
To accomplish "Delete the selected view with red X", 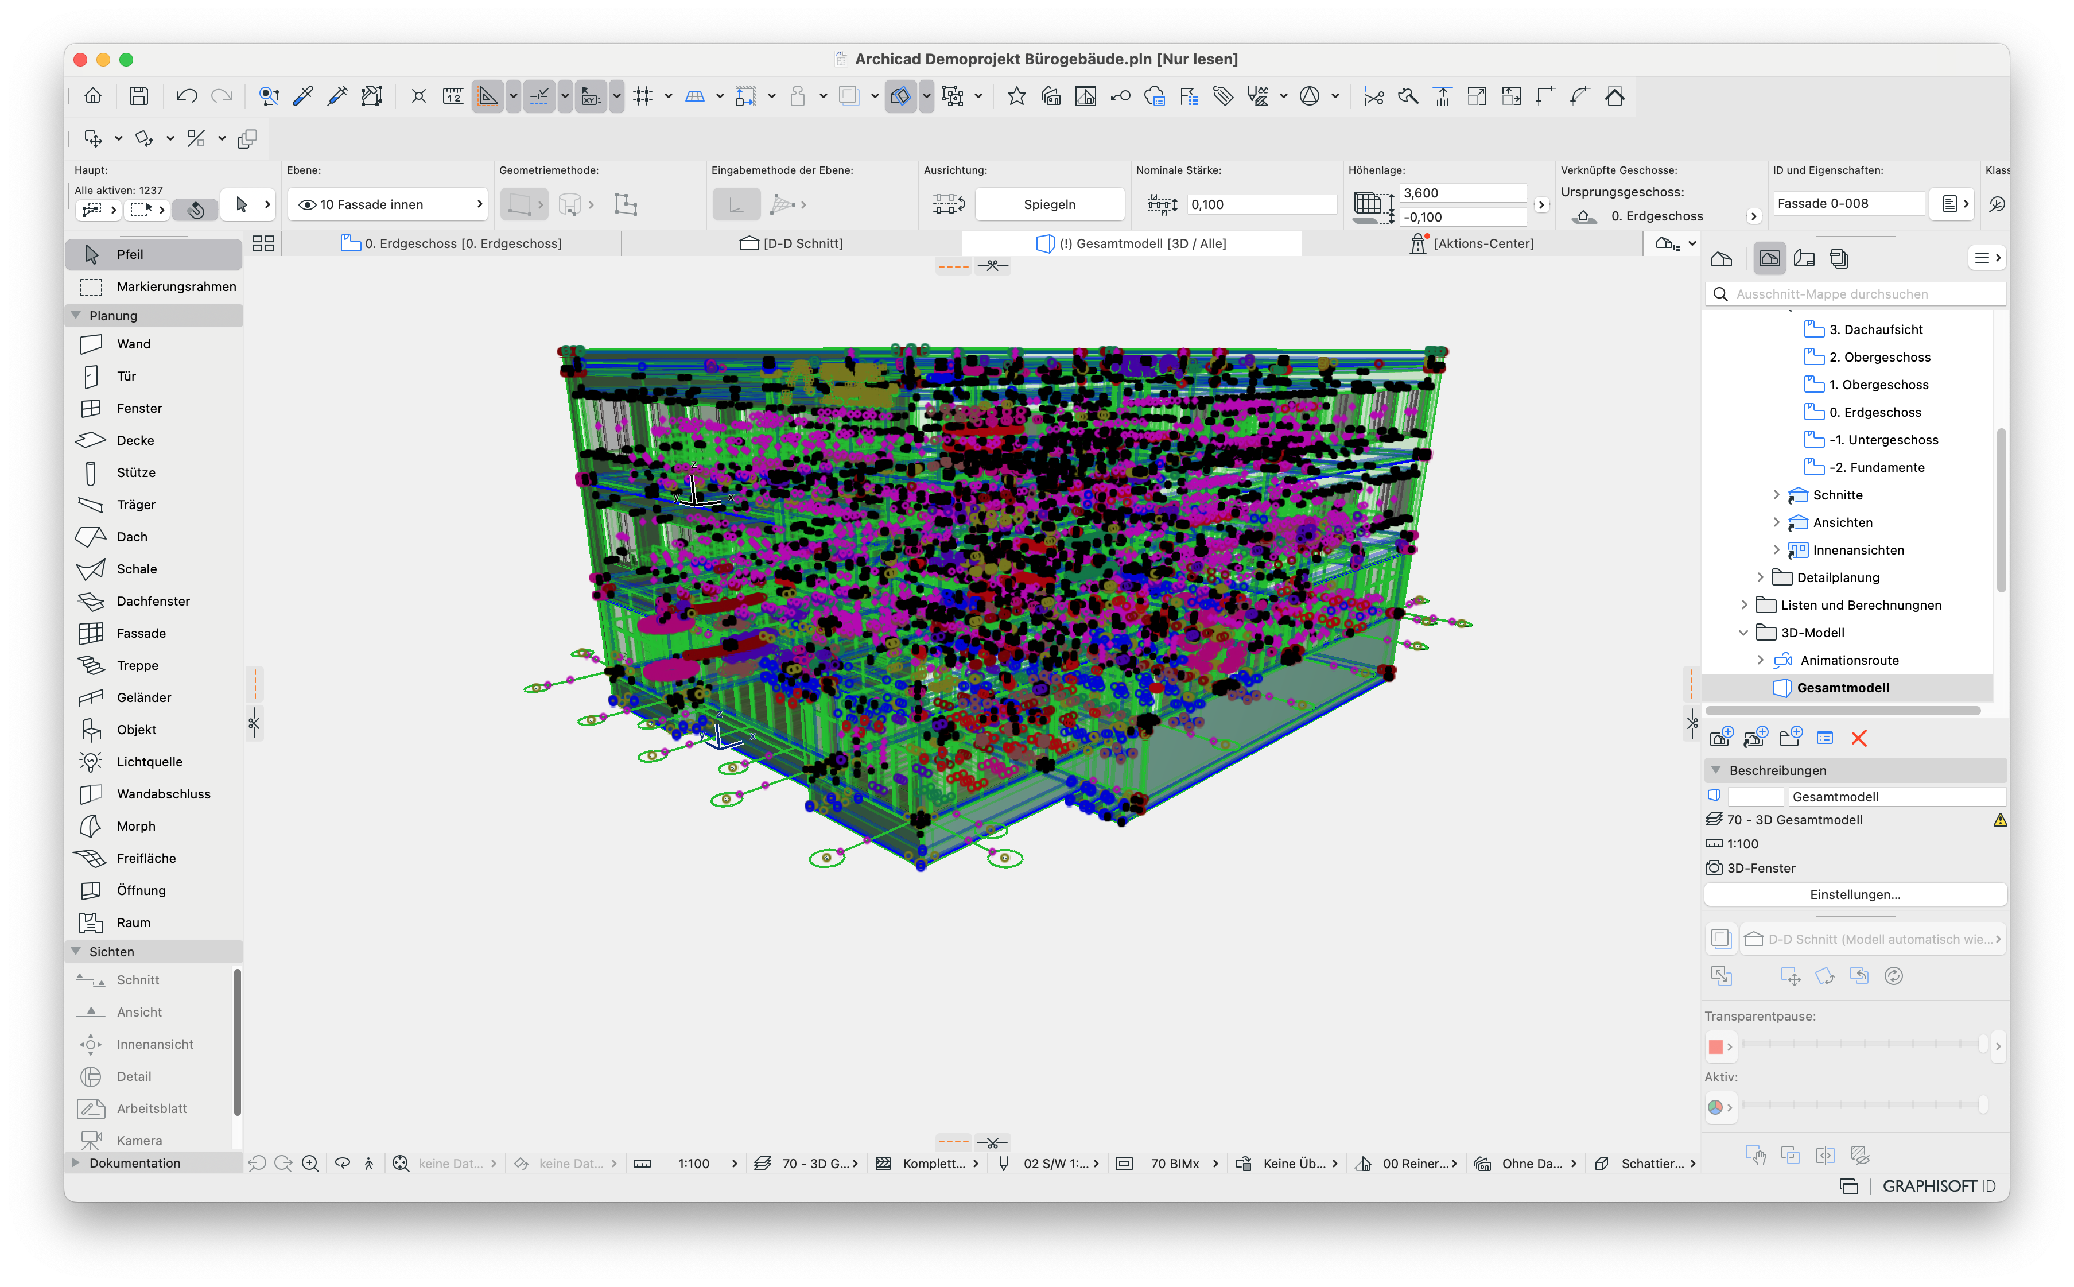I will point(1859,738).
